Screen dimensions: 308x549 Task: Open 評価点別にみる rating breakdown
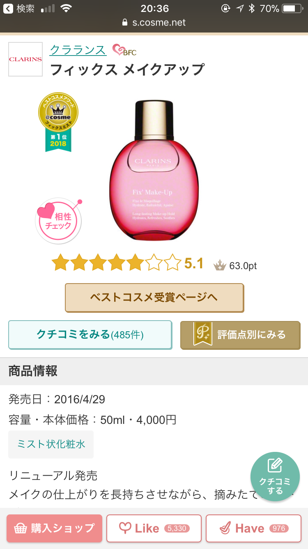point(240,335)
